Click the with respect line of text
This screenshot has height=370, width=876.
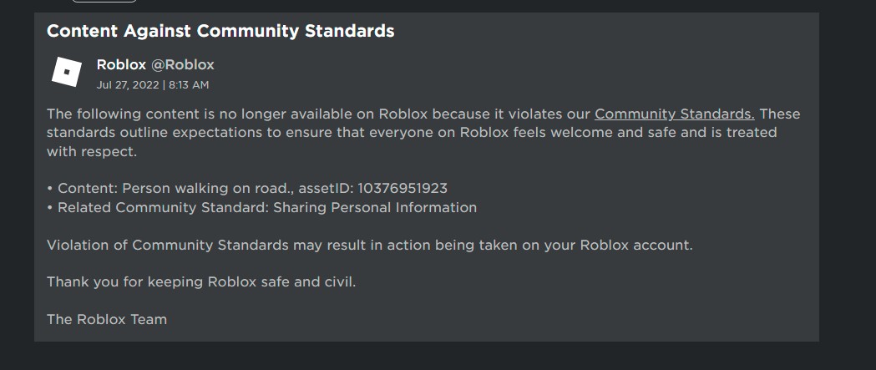pyautogui.click(x=92, y=151)
